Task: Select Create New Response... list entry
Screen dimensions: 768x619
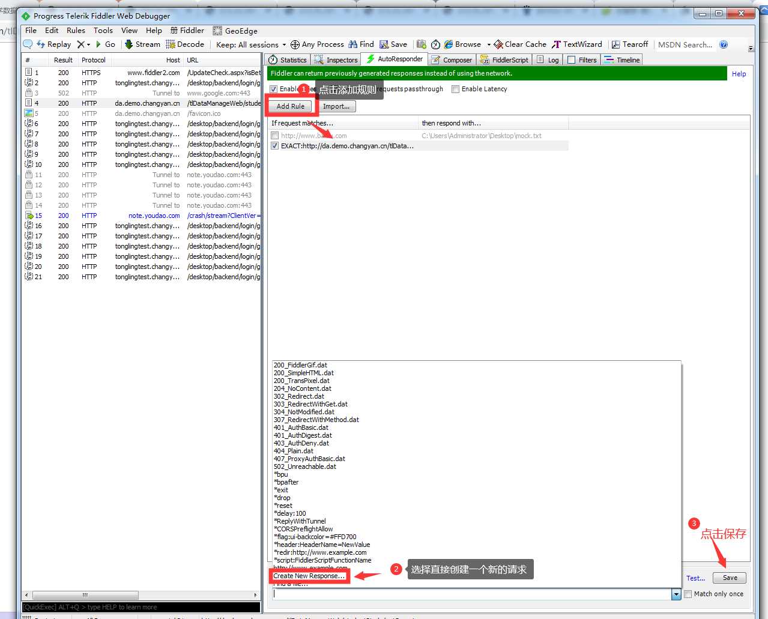Action: 309,576
